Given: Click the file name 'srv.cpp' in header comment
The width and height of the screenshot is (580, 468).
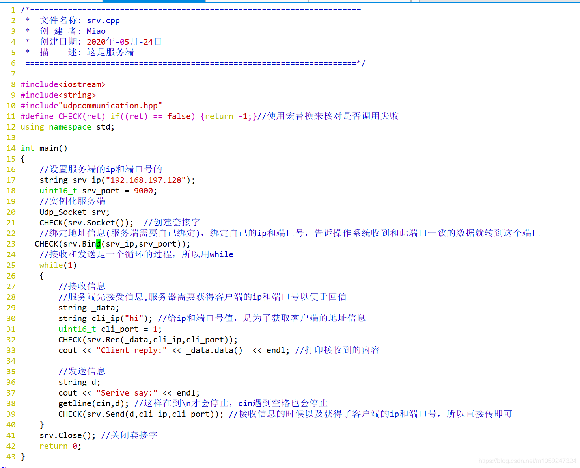Looking at the screenshot, I should point(103,20).
